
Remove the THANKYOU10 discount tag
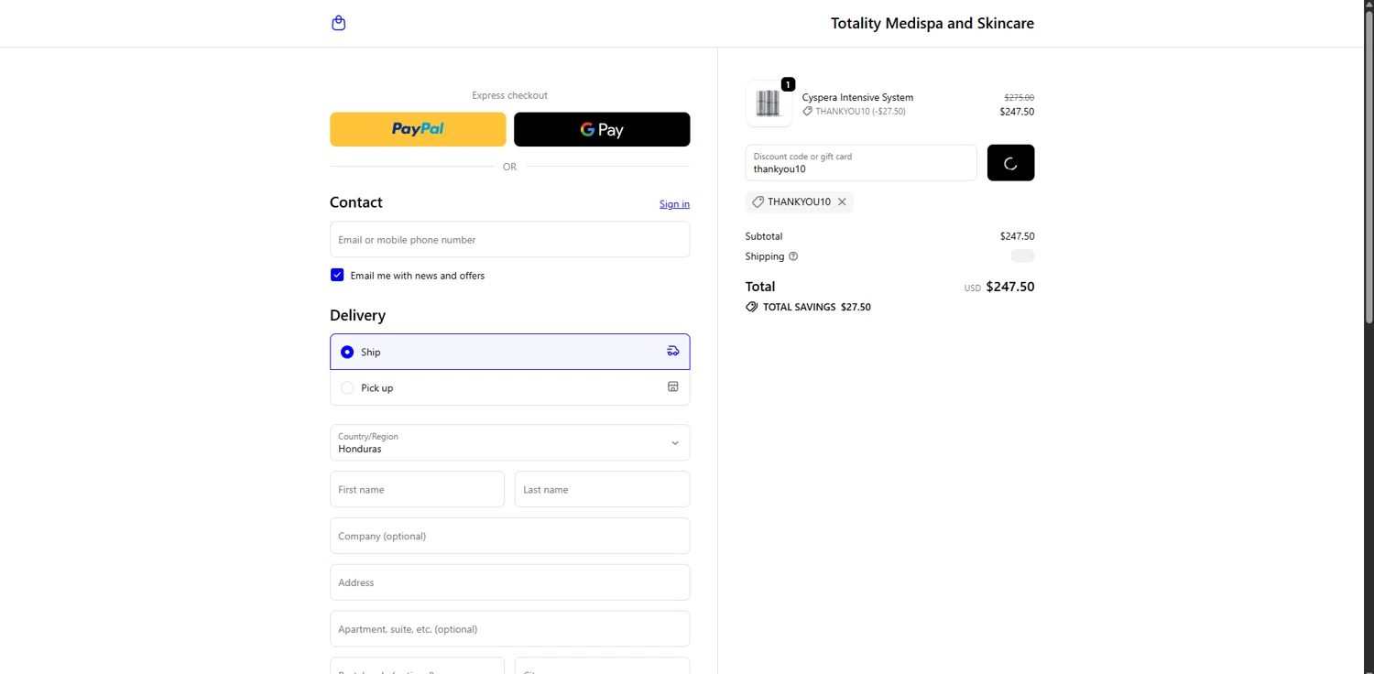pos(842,201)
